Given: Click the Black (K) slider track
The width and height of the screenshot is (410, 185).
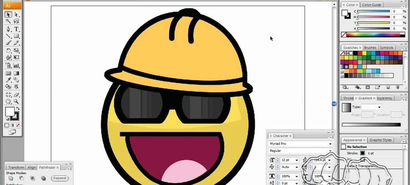Looking at the screenshot, I should pyautogui.click(x=373, y=28).
